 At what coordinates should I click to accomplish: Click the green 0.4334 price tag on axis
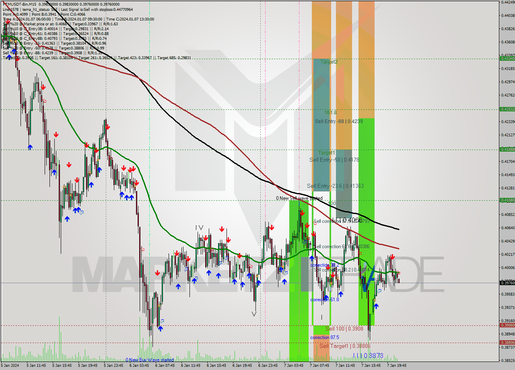pos(507,59)
